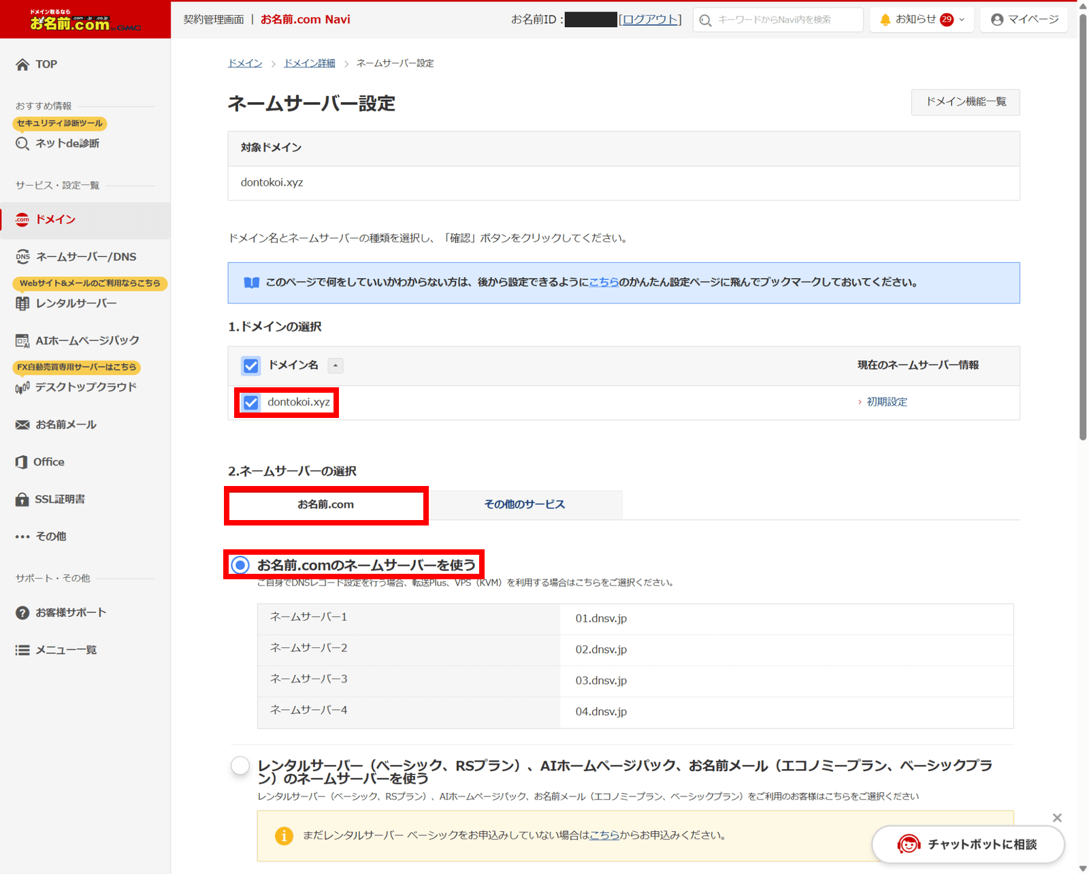1089x874 pixels.
Task: Open the ドメイン詳細 breadcrumb link
Action: tap(310, 63)
